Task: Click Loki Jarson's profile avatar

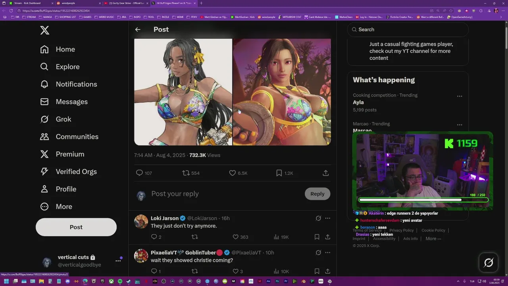Action: coord(141,222)
